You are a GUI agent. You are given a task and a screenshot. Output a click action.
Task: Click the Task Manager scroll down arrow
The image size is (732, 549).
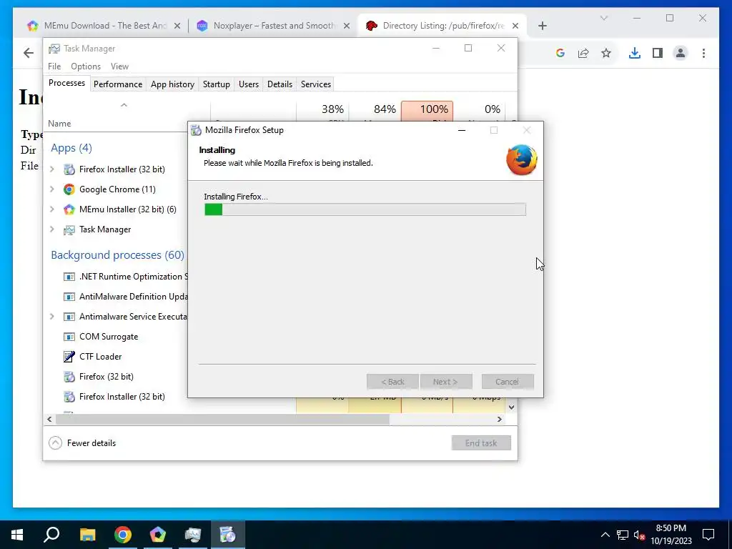tap(511, 407)
